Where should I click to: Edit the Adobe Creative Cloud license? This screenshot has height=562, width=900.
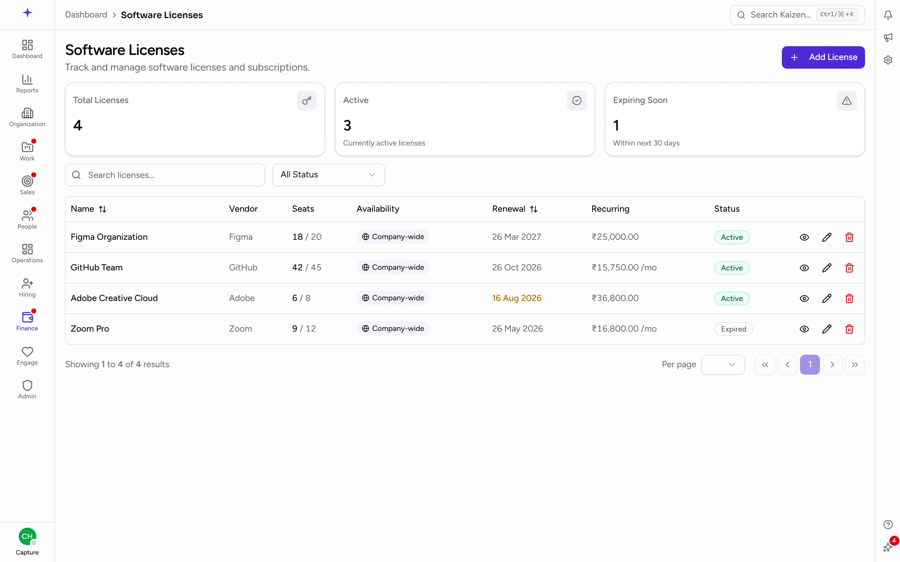click(x=827, y=298)
